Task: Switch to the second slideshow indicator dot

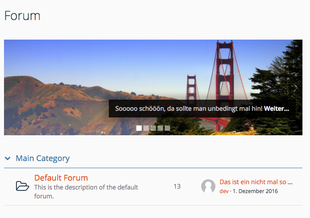Action: pos(146,128)
